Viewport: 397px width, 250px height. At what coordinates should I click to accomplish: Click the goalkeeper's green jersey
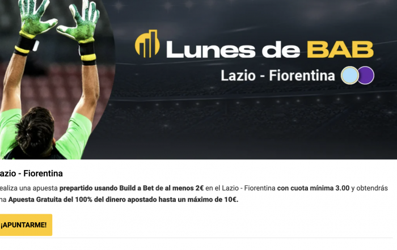[x=45, y=134]
